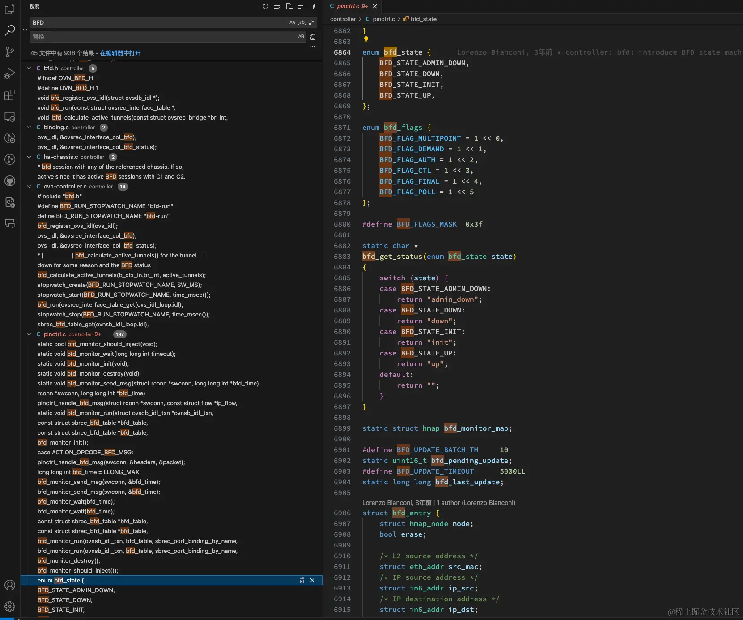Open the Remote Explorer view
743x620 pixels.
(9, 116)
